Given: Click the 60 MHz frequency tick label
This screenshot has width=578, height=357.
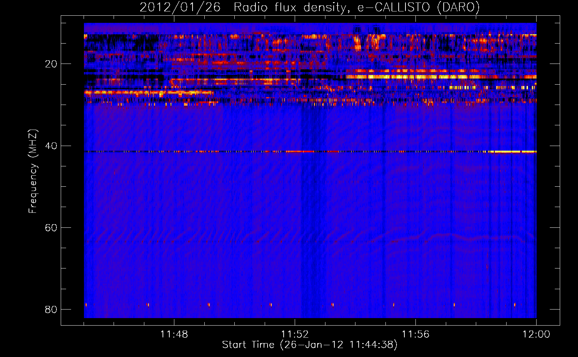Looking at the screenshot, I should (x=51, y=227).
